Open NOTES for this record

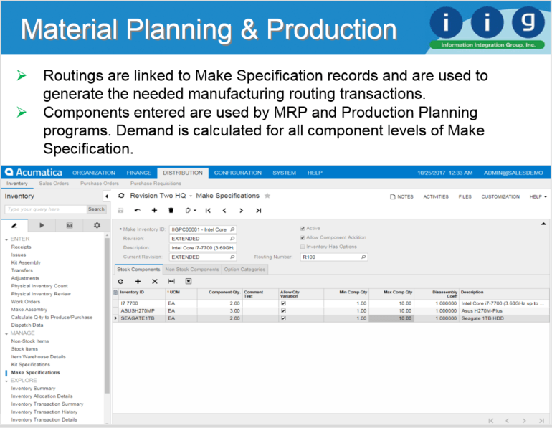401,196
